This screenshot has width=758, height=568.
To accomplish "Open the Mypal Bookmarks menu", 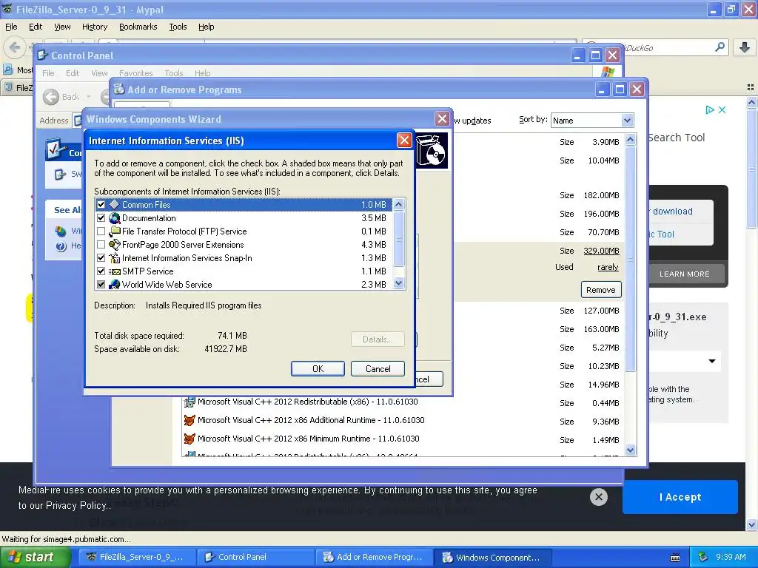I will pos(138,27).
